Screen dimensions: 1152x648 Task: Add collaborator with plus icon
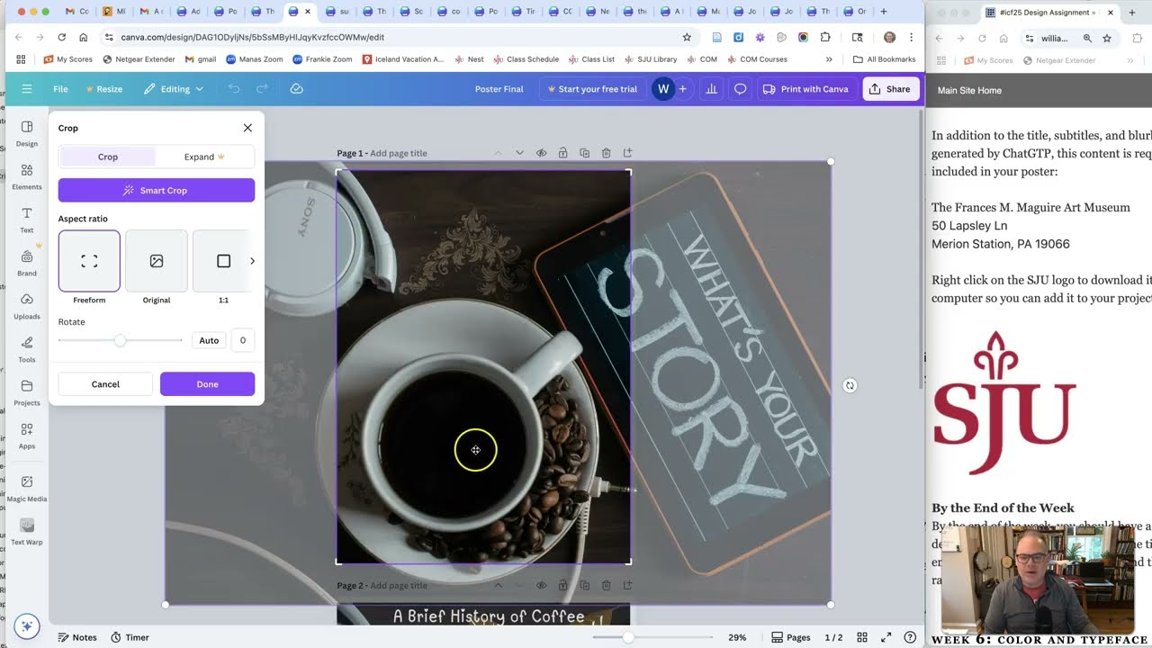(682, 89)
